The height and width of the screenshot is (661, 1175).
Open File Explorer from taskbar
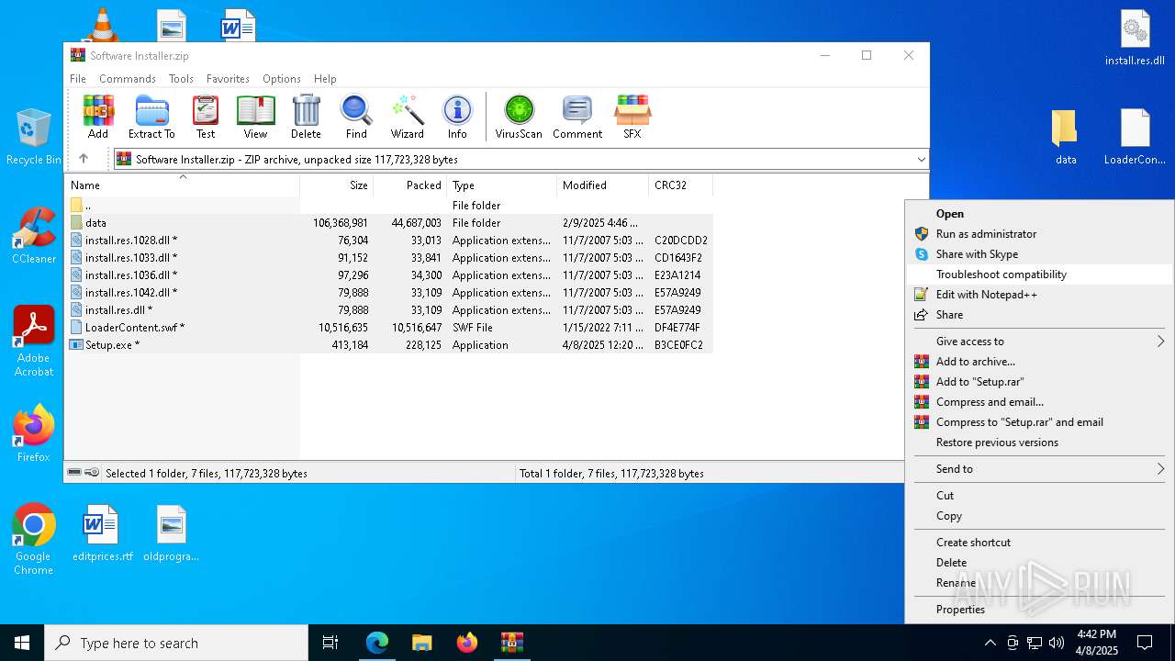(x=422, y=643)
